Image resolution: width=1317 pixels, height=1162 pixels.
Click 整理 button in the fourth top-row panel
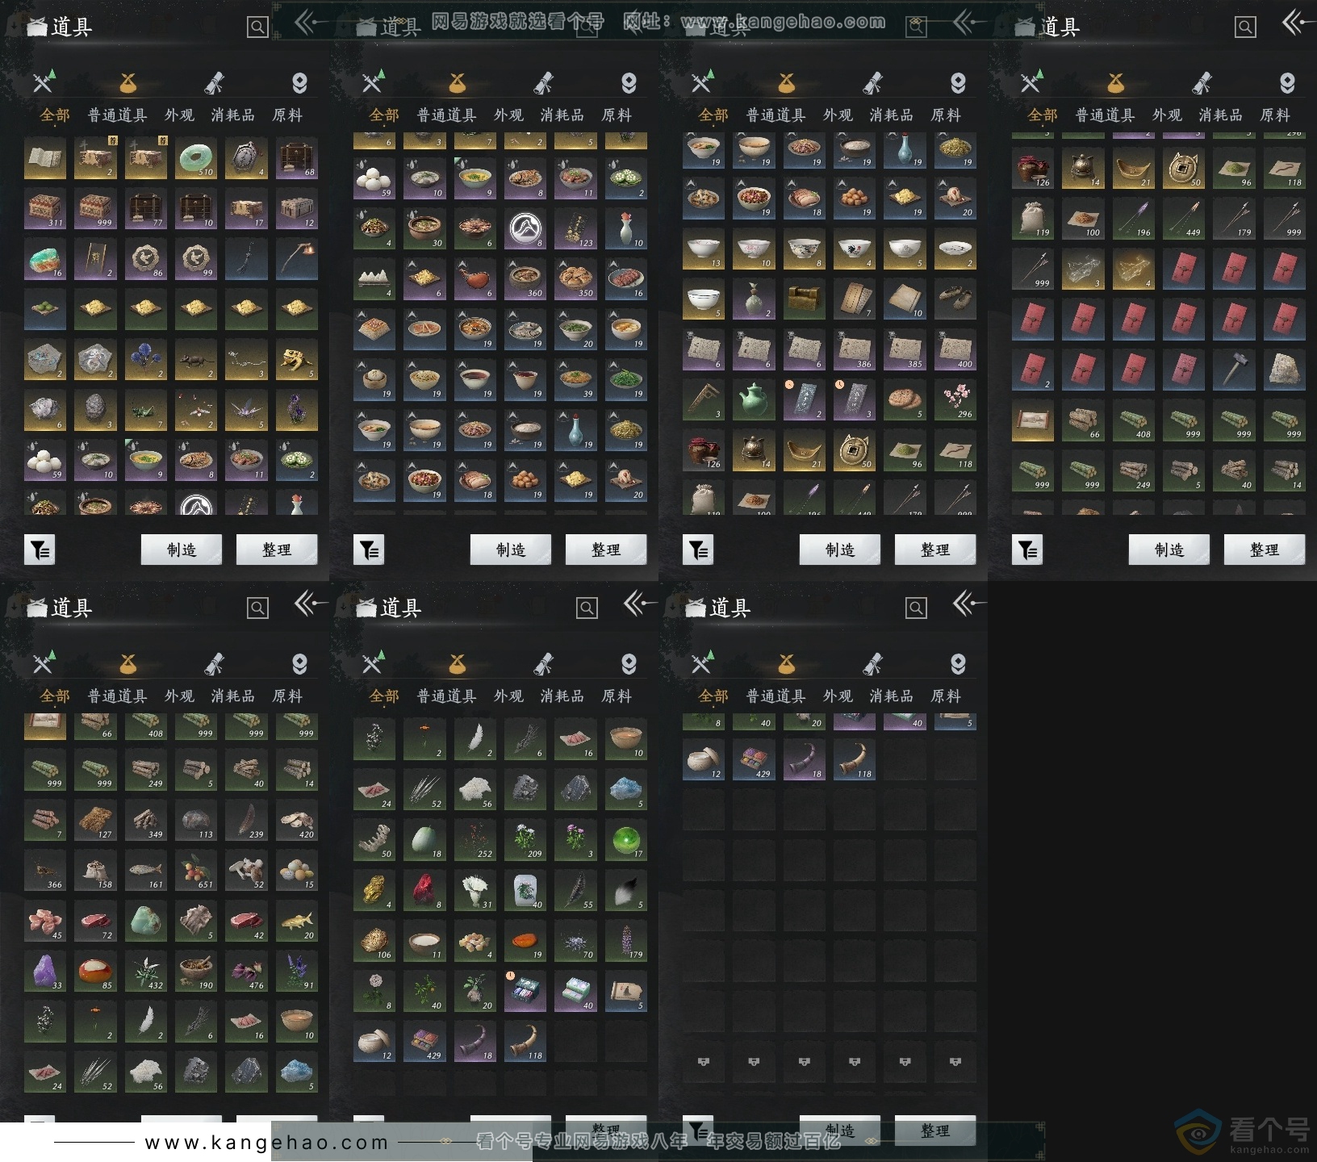1265,550
